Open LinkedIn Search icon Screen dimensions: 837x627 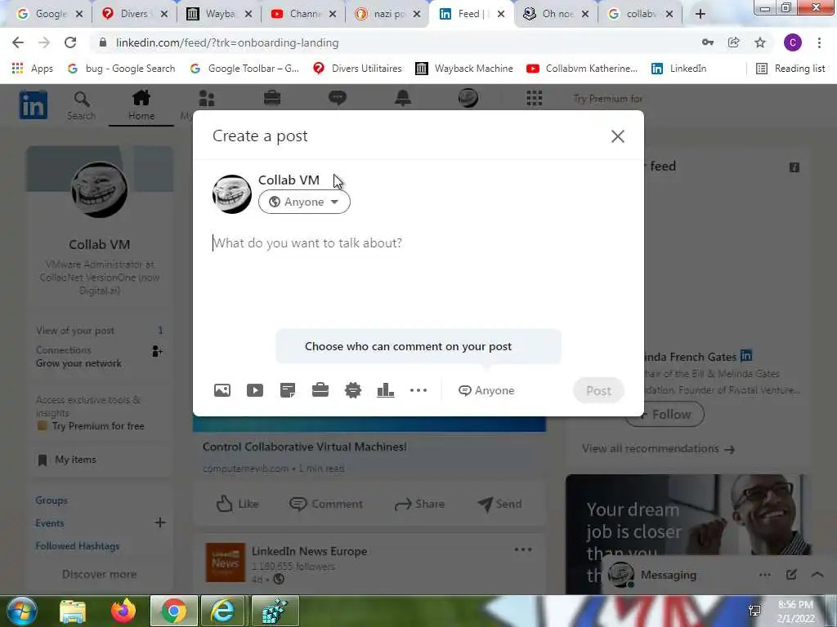click(x=81, y=105)
